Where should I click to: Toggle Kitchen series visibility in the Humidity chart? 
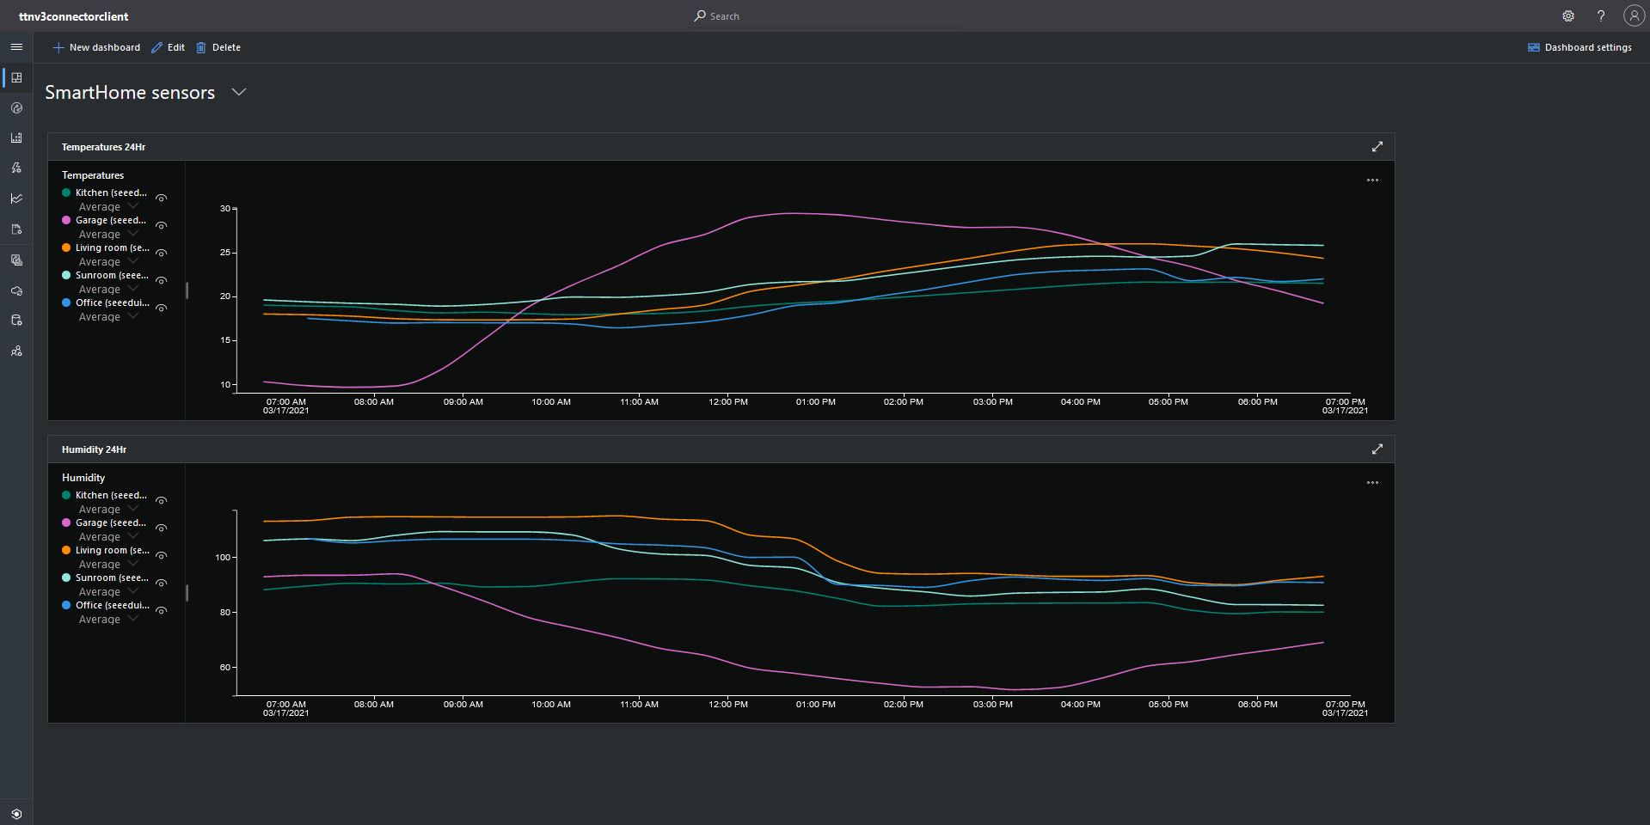pos(161,501)
